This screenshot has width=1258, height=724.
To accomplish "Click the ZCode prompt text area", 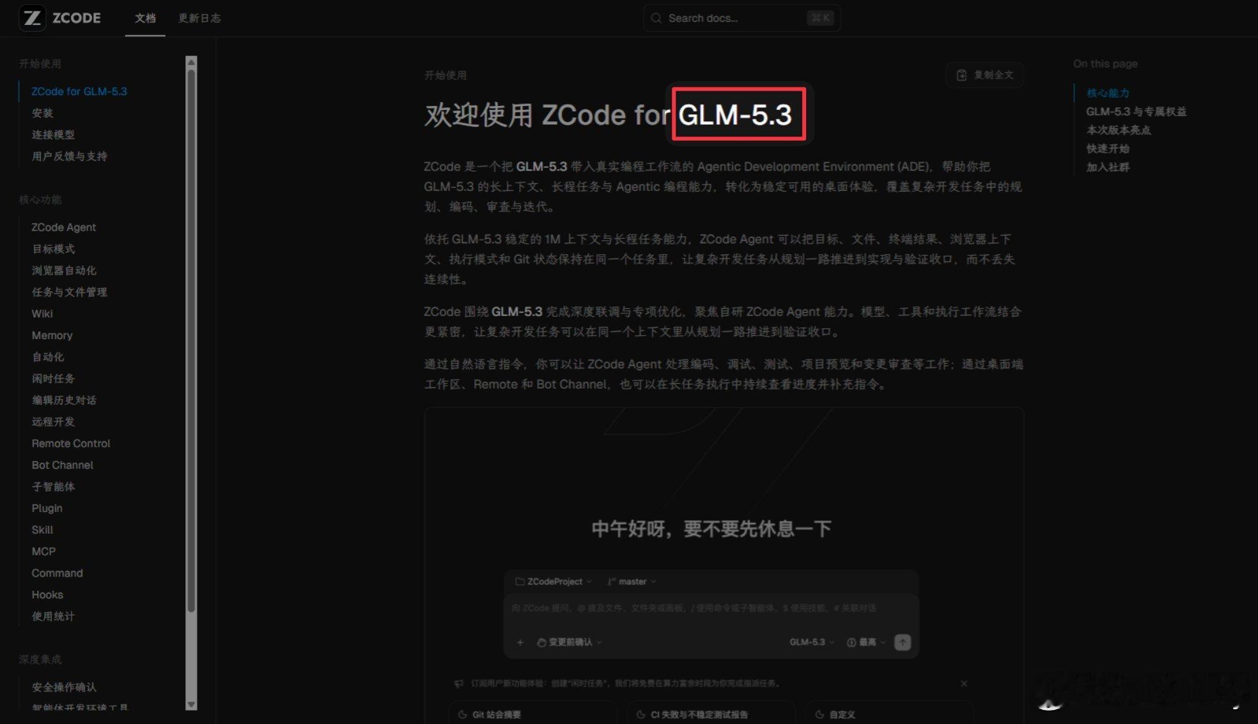I will [x=711, y=608].
